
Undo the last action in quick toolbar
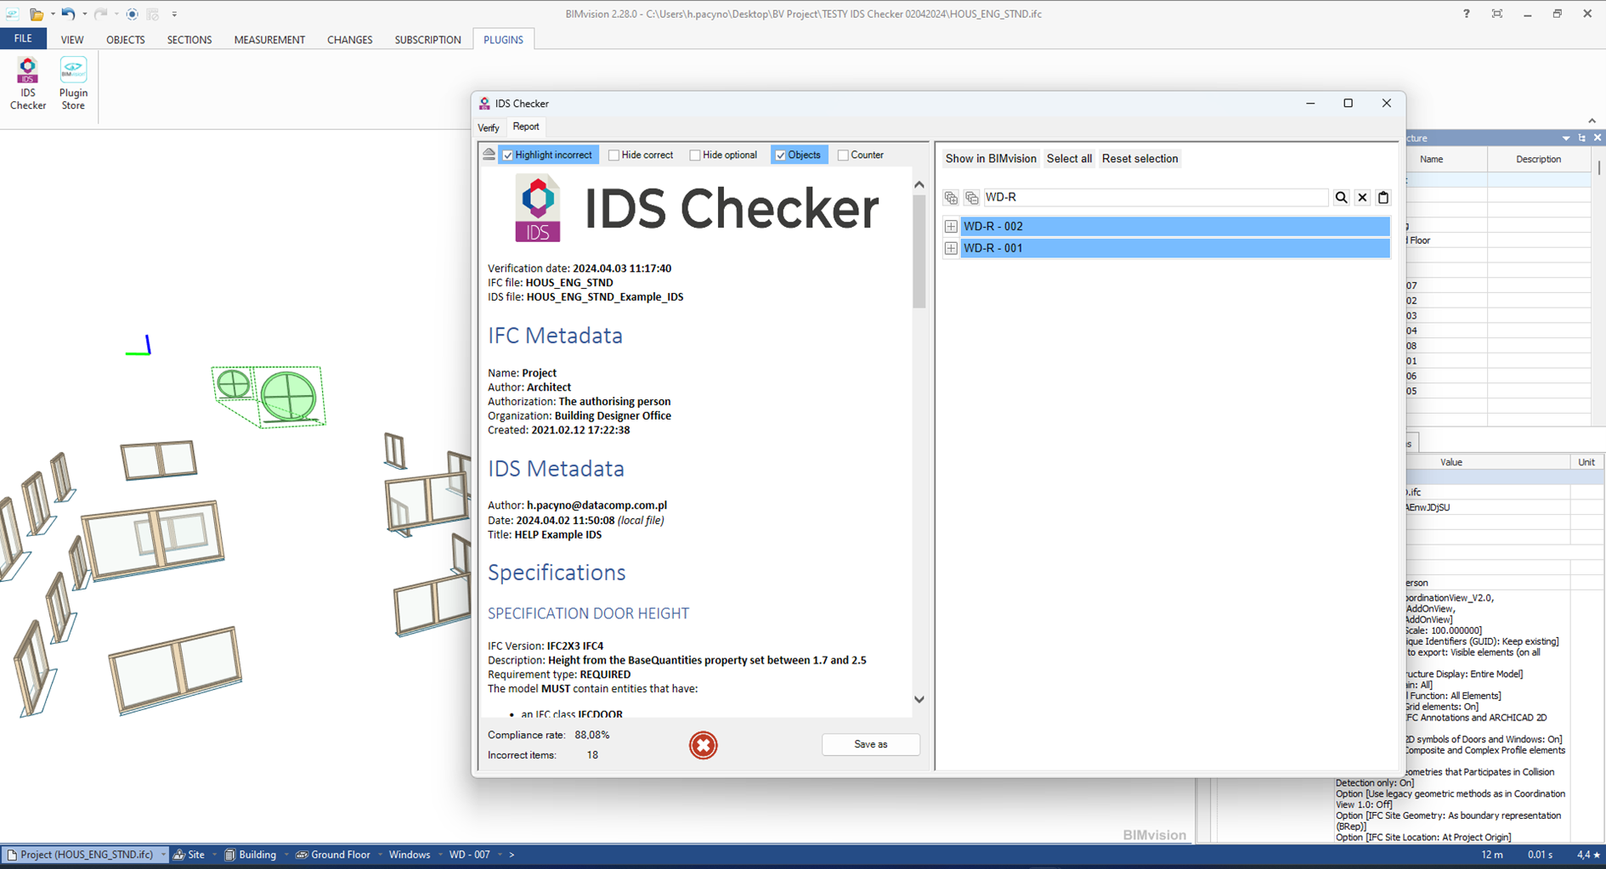click(x=68, y=14)
